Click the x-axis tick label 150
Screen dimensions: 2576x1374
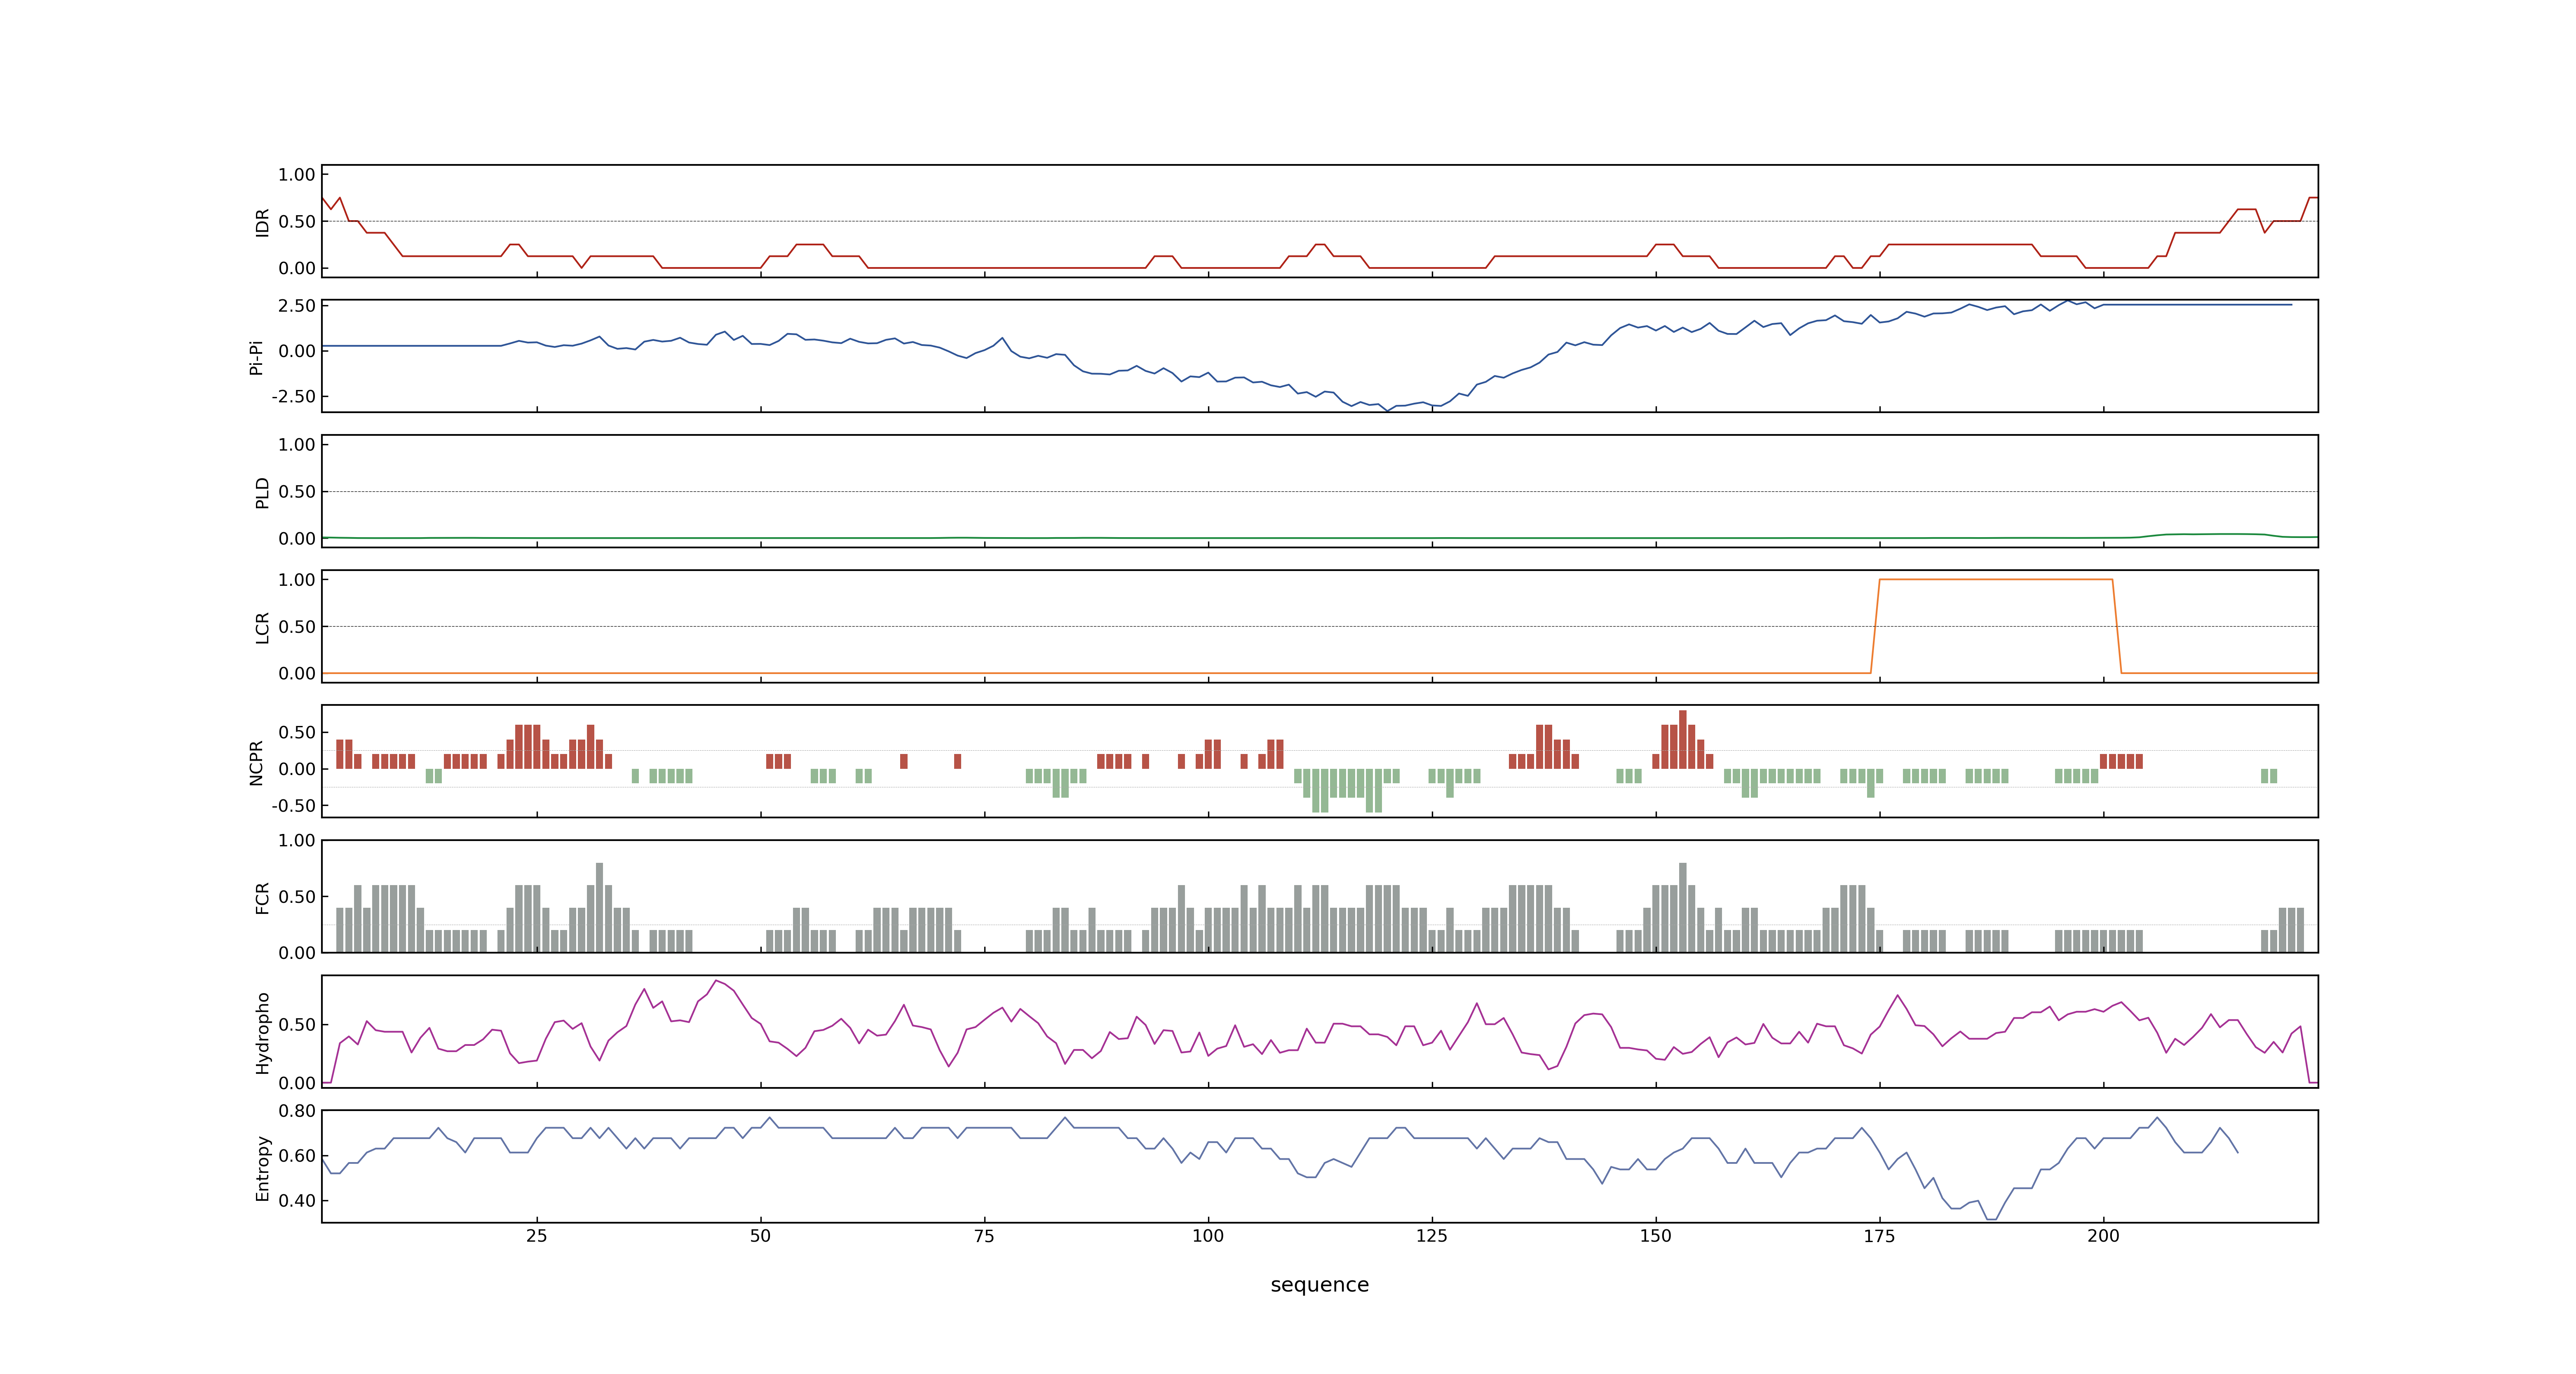(1655, 1236)
